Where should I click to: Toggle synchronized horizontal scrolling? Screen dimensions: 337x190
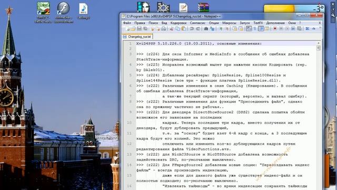click(x=241, y=28)
